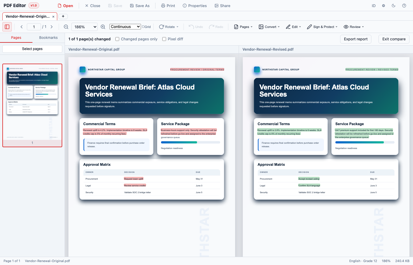Print the document
The height and width of the screenshot is (265, 413).
[x=168, y=6]
